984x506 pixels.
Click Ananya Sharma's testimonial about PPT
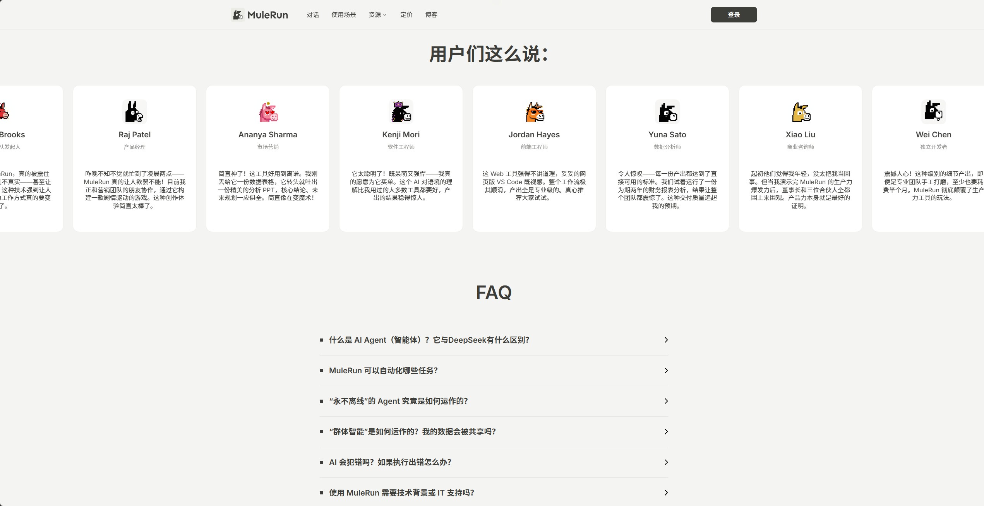tap(268, 186)
